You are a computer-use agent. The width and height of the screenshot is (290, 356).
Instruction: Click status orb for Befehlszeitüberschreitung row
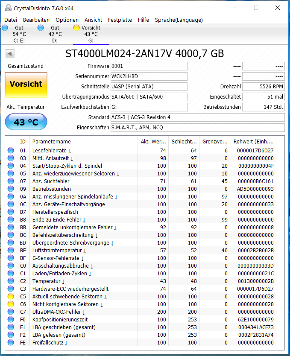[x=11, y=235]
